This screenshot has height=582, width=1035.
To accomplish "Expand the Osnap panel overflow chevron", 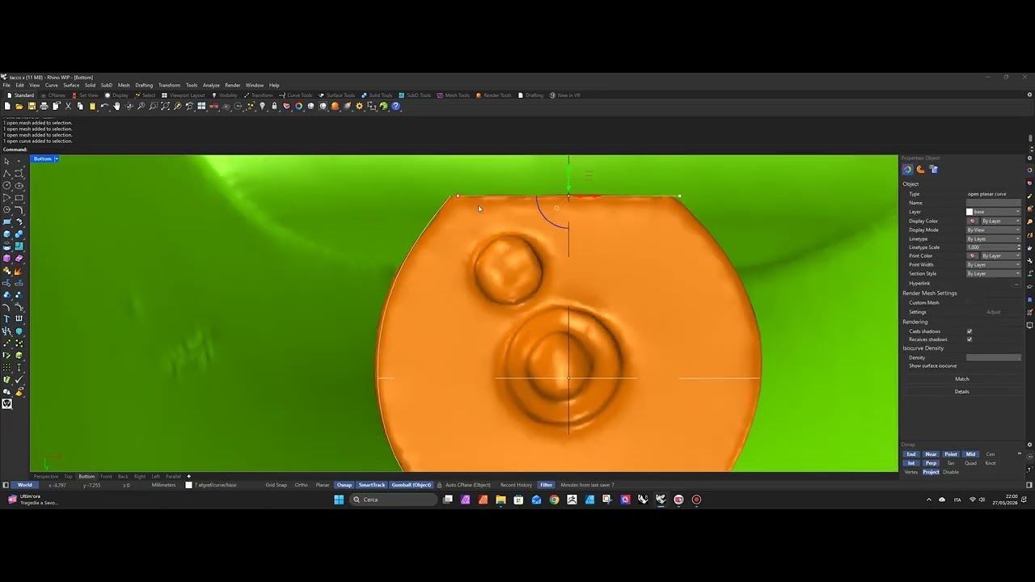I will pos(1020,453).
